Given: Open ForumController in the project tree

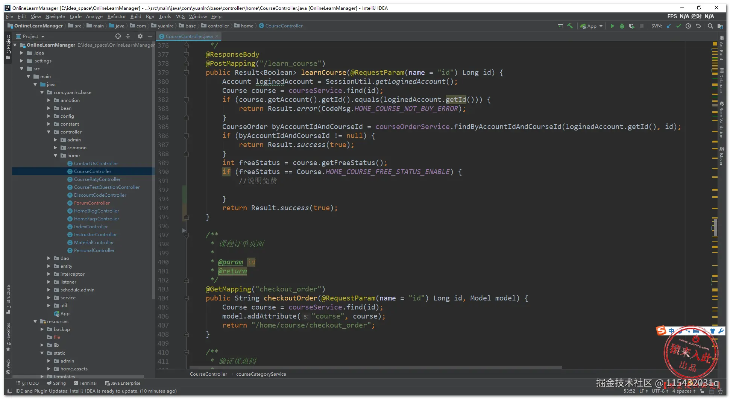Looking at the screenshot, I should pyautogui.click(x=92, y=203).
